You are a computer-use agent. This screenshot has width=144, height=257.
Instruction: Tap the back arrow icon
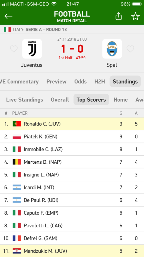8,16
